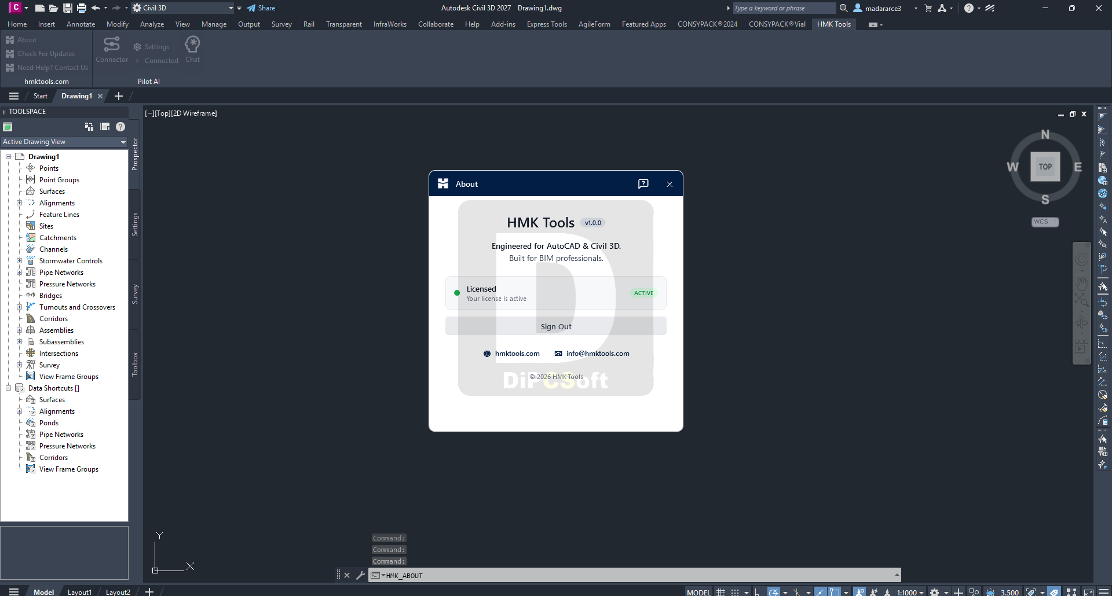Expand the Subassemblies tree node

click(x=19, y=342)
